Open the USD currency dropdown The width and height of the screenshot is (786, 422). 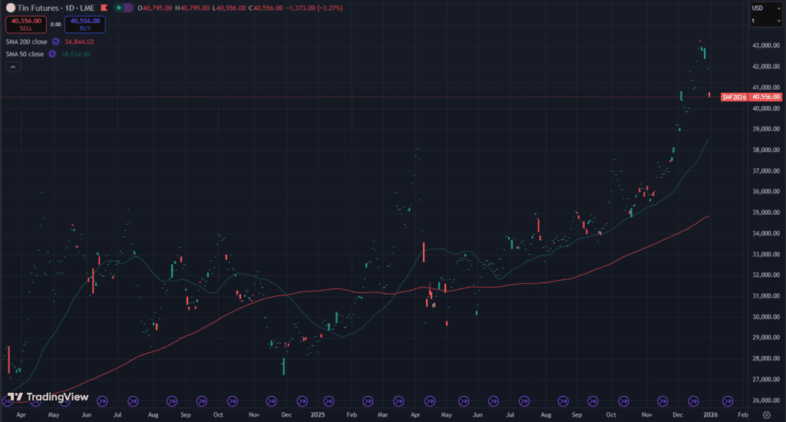point(765,8)
